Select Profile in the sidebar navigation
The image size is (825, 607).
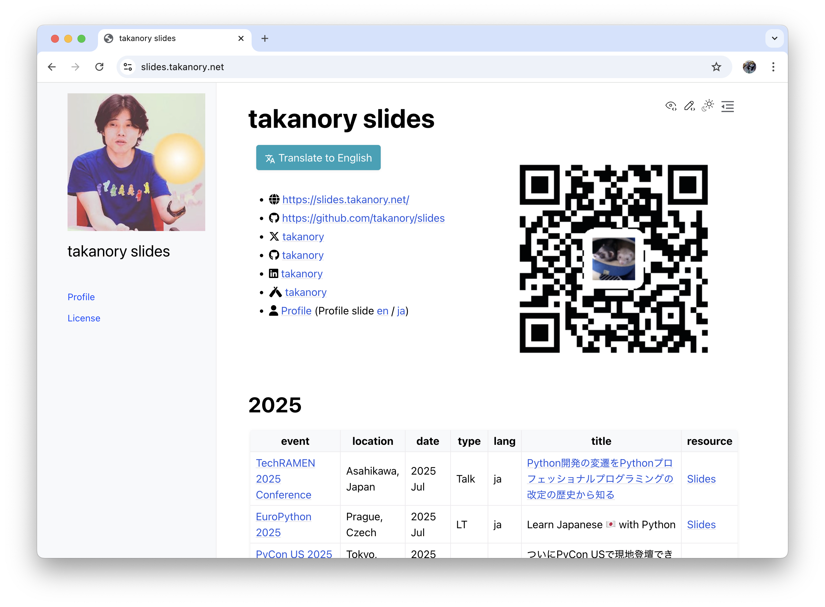[81, 297]
